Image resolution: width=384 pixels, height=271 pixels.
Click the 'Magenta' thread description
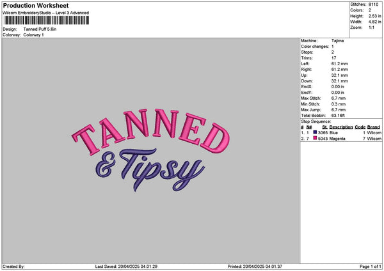[x=337, y=139]
